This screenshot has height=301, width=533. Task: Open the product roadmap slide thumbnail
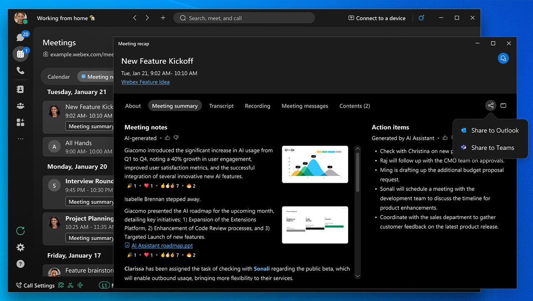tap(315, 225)
